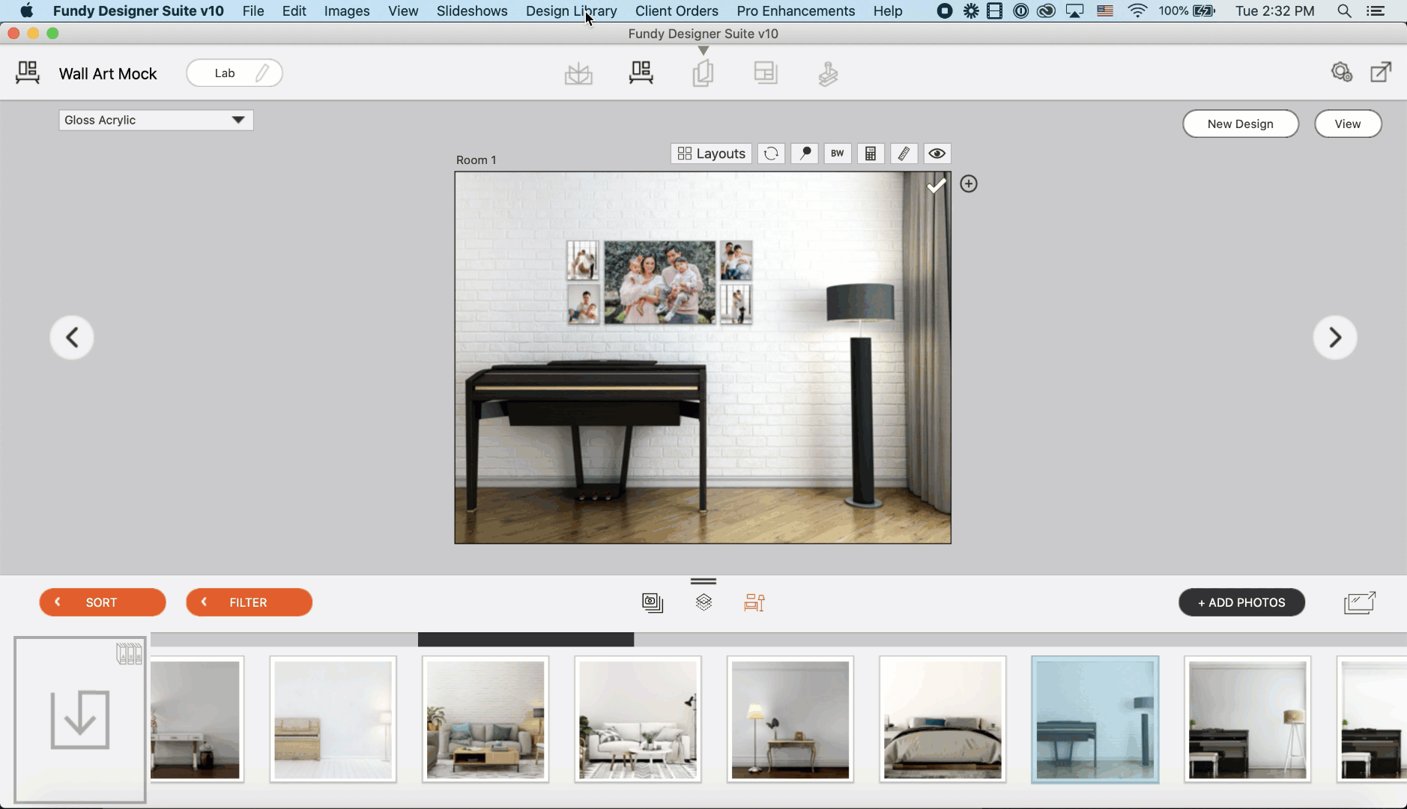
Task: Open the Client Orders menu
Action: click(677, 11)
